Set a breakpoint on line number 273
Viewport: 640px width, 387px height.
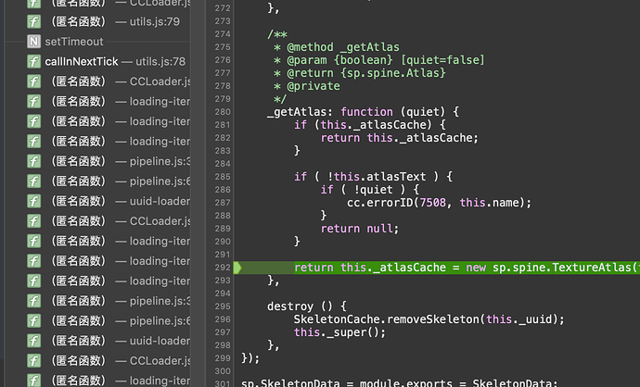(x=223, y=21)
